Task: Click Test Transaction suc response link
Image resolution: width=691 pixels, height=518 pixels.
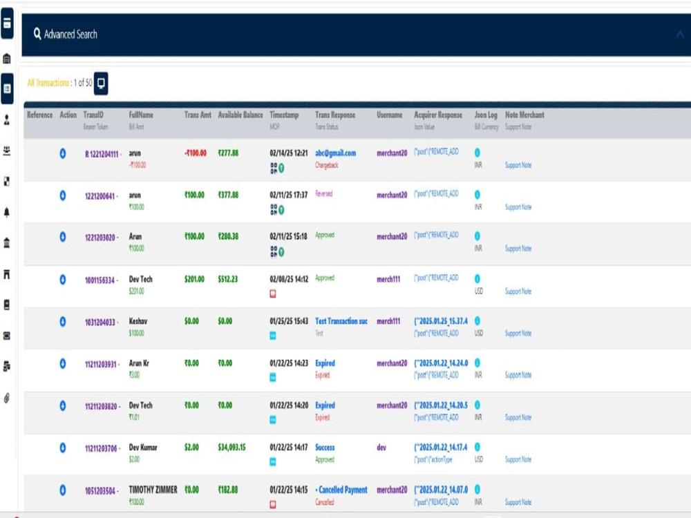Action: pos(341,321)
